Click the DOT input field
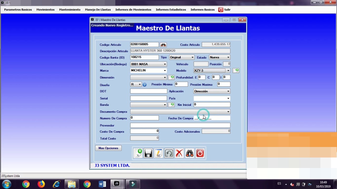 click(148, 91)
